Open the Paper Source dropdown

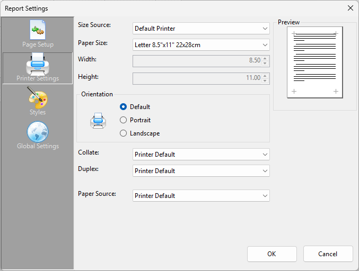point(201,196)
